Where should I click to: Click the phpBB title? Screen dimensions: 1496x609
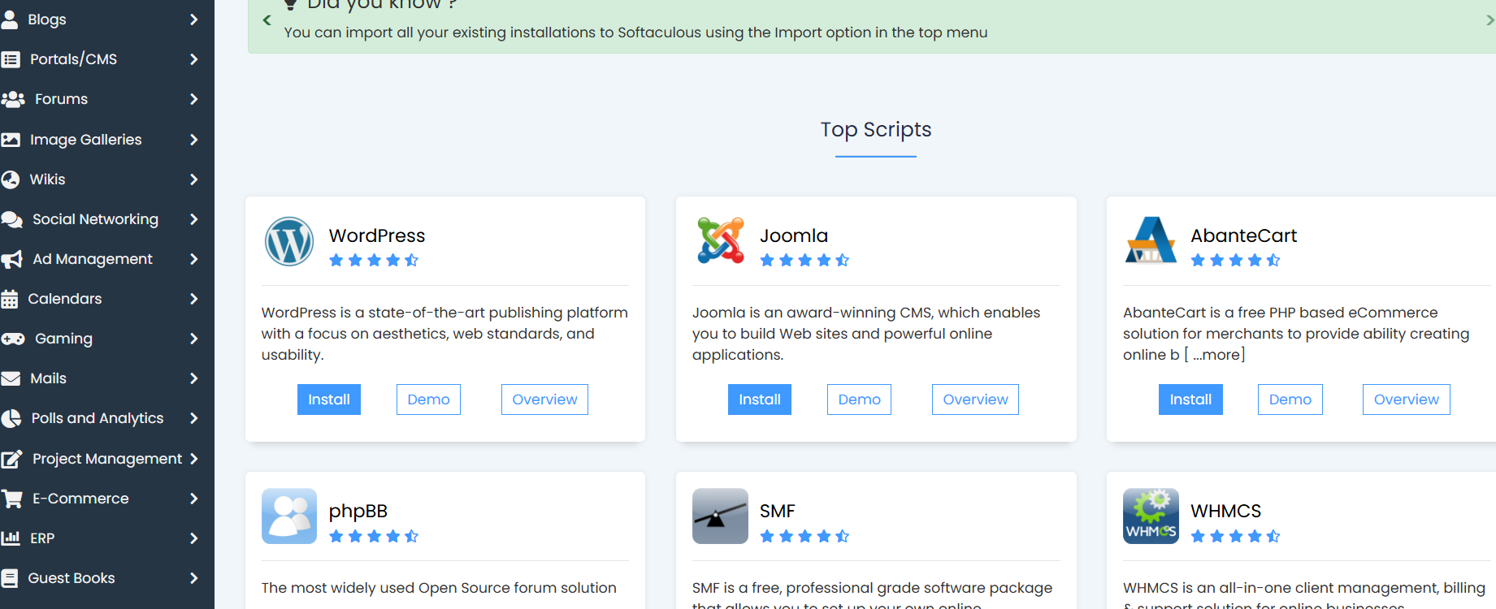[358, 512]
